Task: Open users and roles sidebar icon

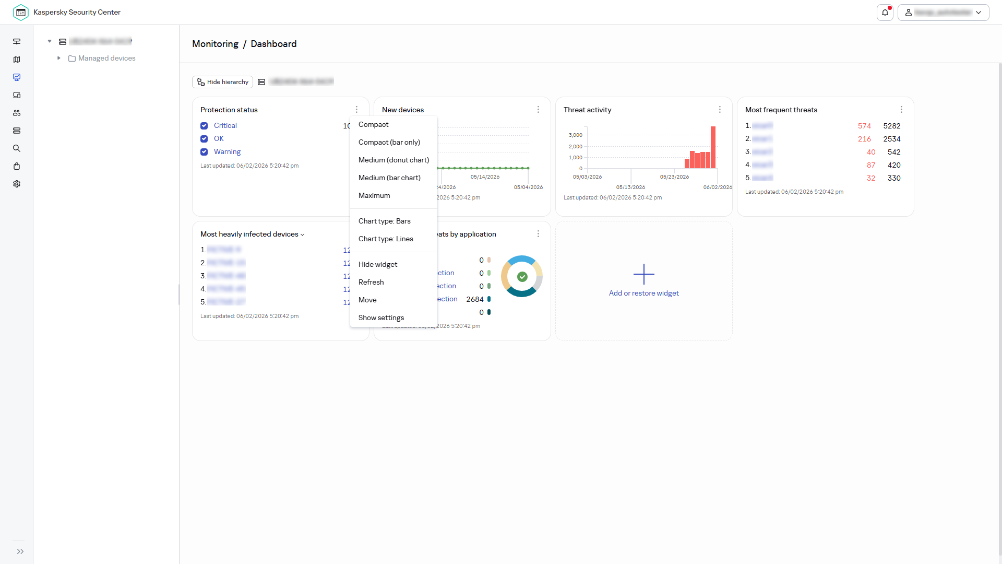Action: click(x=17, y=113)
